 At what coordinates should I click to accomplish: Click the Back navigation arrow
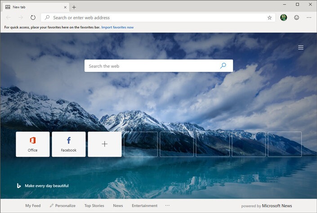point(8,17)
